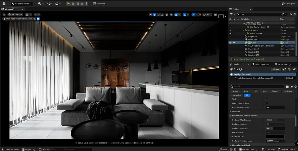Open the Settings menu in the top right
Screen dimensions: 298x151
click(288, 4)
